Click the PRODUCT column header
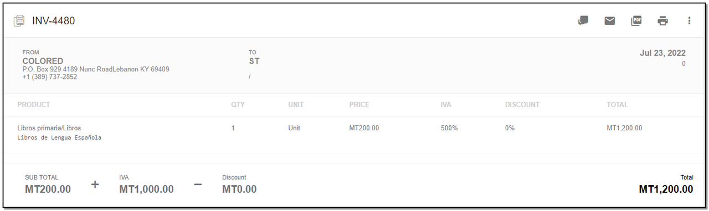Viewport: 709px width, 211px height. (x=34, y=104)
